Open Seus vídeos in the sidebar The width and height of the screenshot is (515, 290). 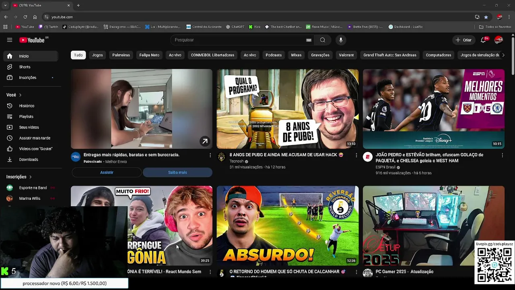click(31, 127)
